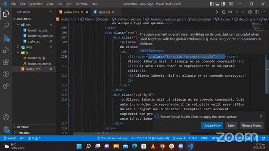Open Explorer Views and More Actions ellipsis
Viewport: 269px width, 151px height.
coord(50,12)
